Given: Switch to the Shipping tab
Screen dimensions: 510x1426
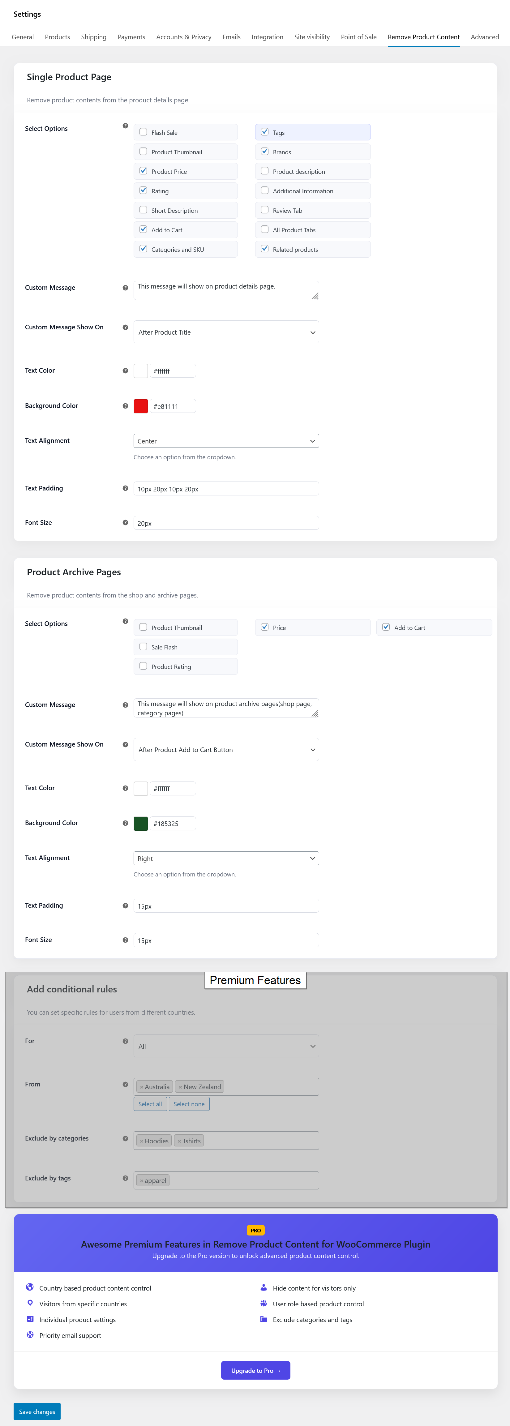Looking at the screenshot, I should (x=94, y=37).
